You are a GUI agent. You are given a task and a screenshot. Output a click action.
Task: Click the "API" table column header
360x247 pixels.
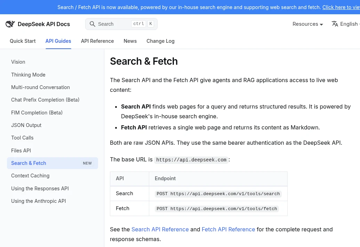(129, 178)
